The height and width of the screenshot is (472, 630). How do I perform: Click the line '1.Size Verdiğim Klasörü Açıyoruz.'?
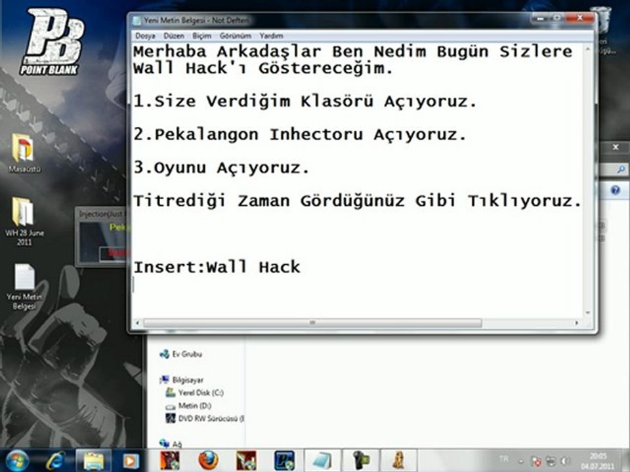click(305, 101)
